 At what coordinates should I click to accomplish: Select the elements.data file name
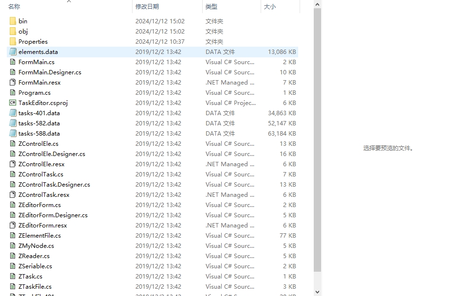(x=38, y=52)
